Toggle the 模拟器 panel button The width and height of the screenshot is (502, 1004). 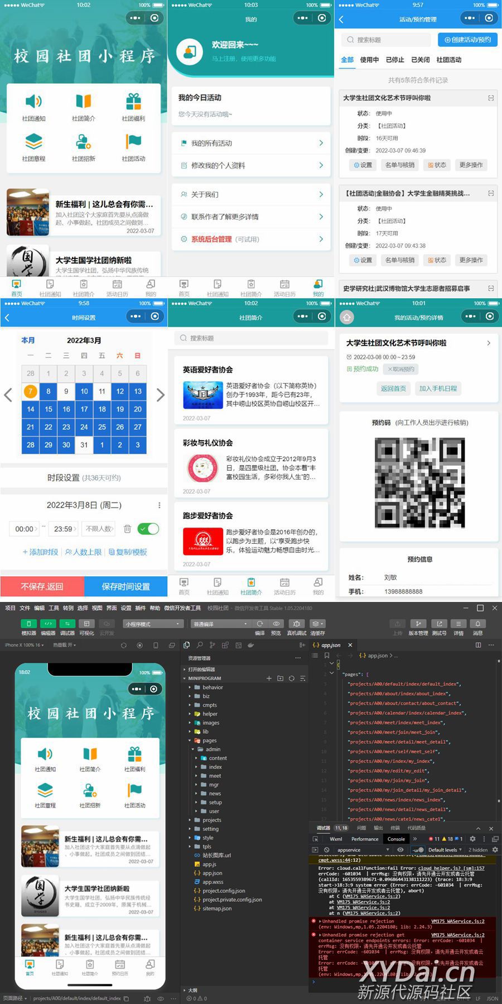(x=28, y=624)
